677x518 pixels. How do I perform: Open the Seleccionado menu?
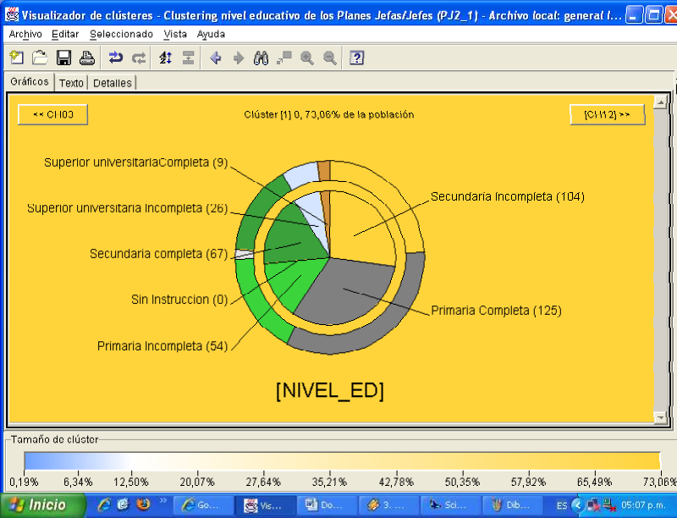[x=121, y=34]
